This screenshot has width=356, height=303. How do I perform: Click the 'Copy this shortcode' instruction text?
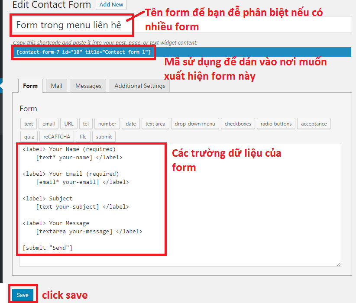click(x=105, y=43)
